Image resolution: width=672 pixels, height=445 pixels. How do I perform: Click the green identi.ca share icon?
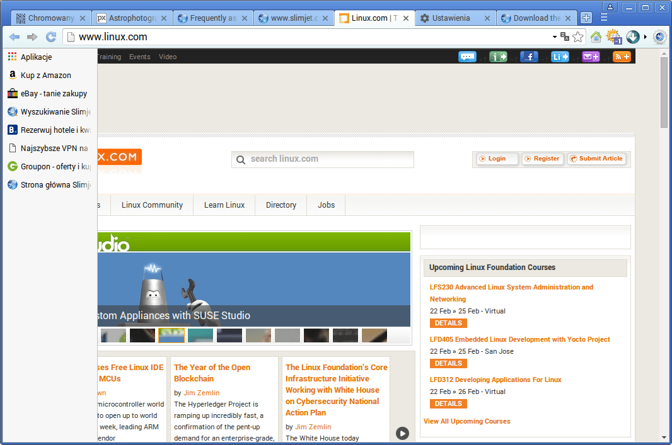[x=498, y=57]
